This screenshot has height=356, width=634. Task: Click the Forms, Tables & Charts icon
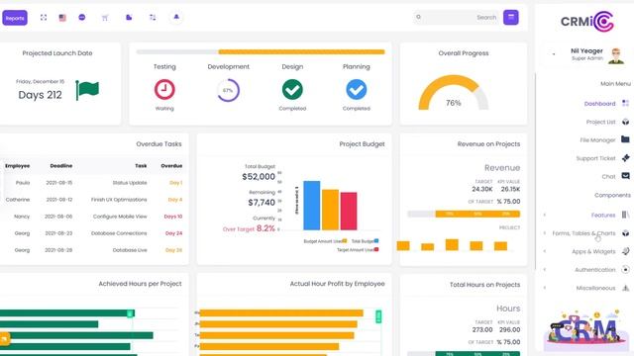625,233
